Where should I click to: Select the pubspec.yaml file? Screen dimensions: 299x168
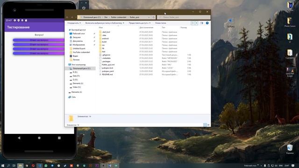click(x=108, y=71)
